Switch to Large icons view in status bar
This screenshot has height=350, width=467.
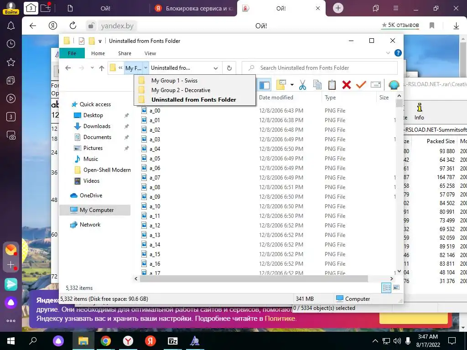(396, 288)
